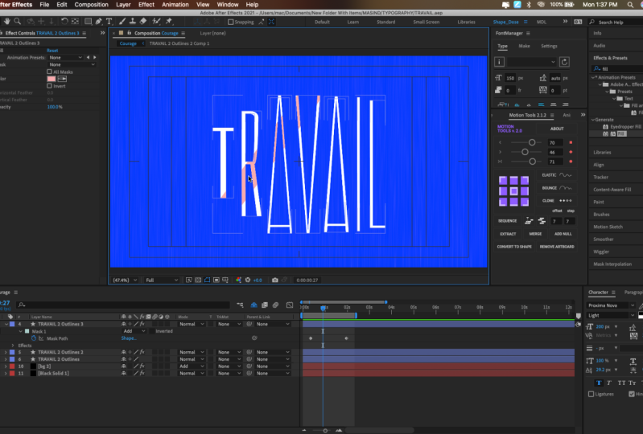Select the Rotation tool

pyautogui.click(x=64, y=21)
